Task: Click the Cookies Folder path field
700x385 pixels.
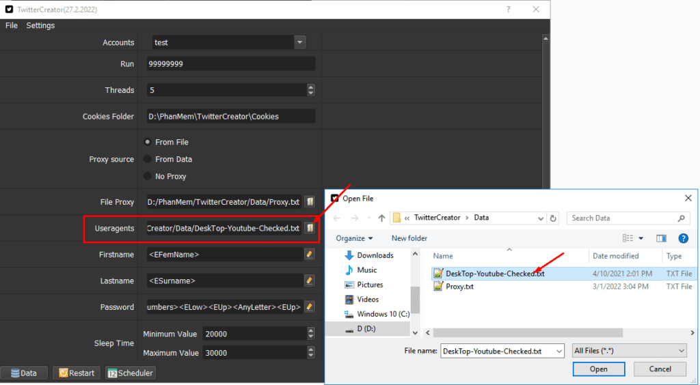Action: click(x=231, y=116)
